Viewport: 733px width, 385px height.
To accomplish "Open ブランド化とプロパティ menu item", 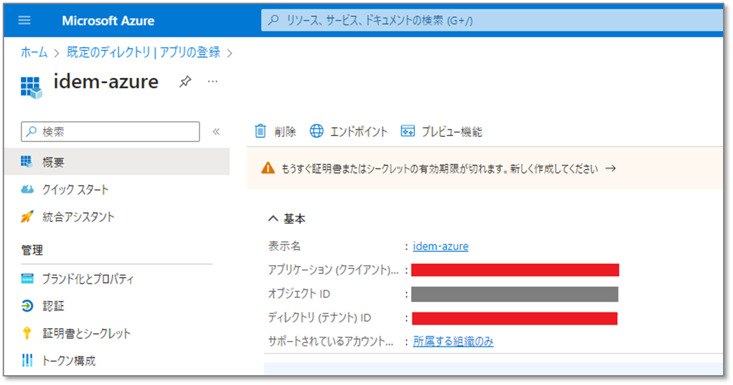I will 88,279.
